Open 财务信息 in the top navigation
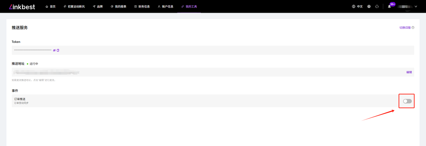426x146 pixels. pyautogui.click(x=142, y=7)
